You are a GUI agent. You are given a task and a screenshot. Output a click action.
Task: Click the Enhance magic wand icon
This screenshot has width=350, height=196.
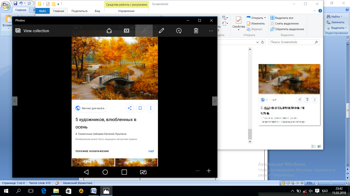(144, 31)
